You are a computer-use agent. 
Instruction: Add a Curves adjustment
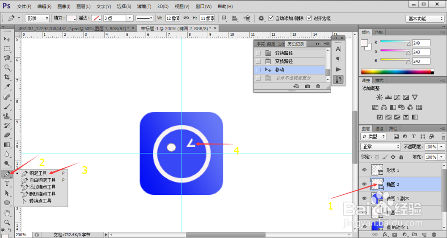point(397,98)
